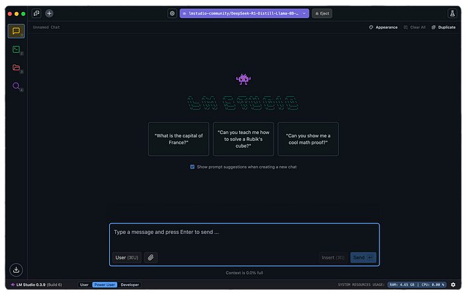Screen dimensions: 466x294
Task: Click the LM Studio logo in status bar
Action: (13, 285)
